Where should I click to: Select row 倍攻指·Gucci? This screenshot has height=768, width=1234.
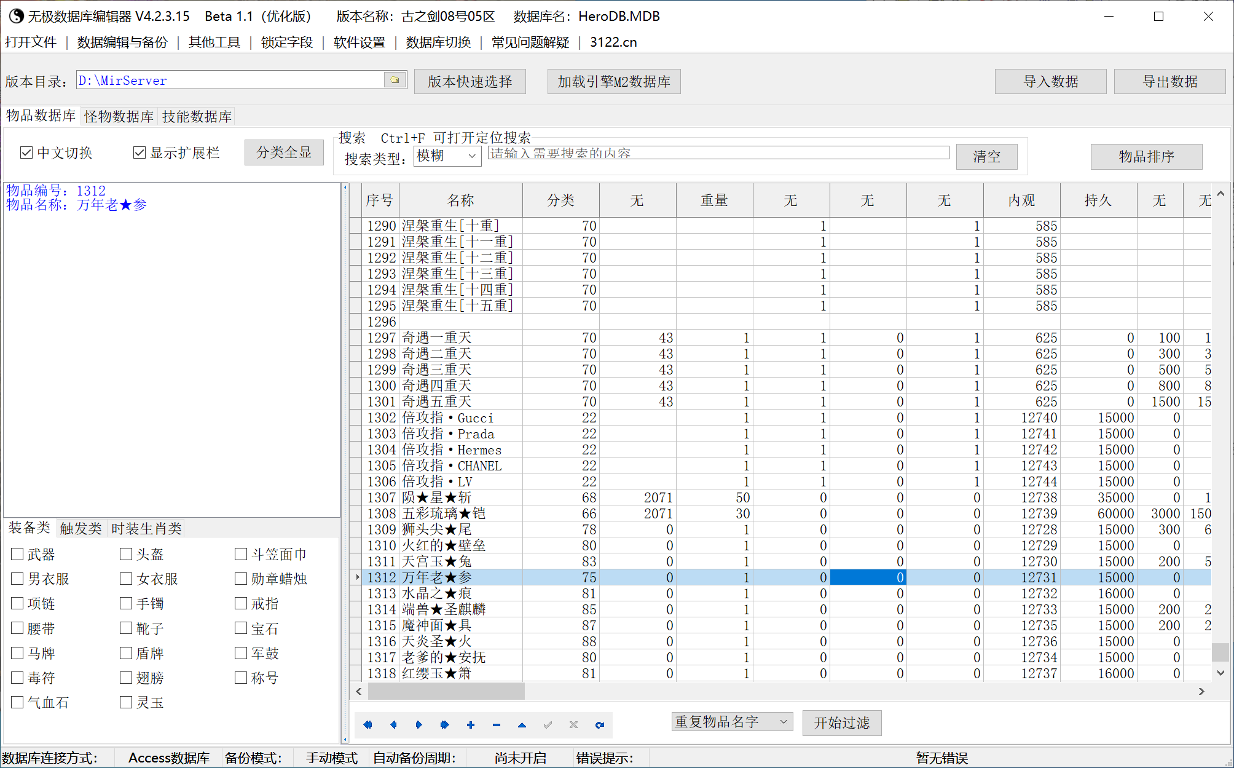click(x=780, y=418)
